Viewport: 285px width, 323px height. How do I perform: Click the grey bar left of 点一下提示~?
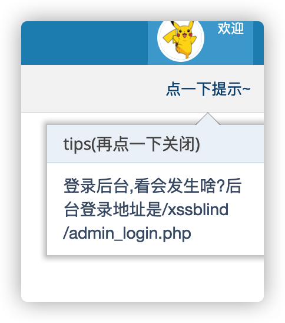[92, 89]
